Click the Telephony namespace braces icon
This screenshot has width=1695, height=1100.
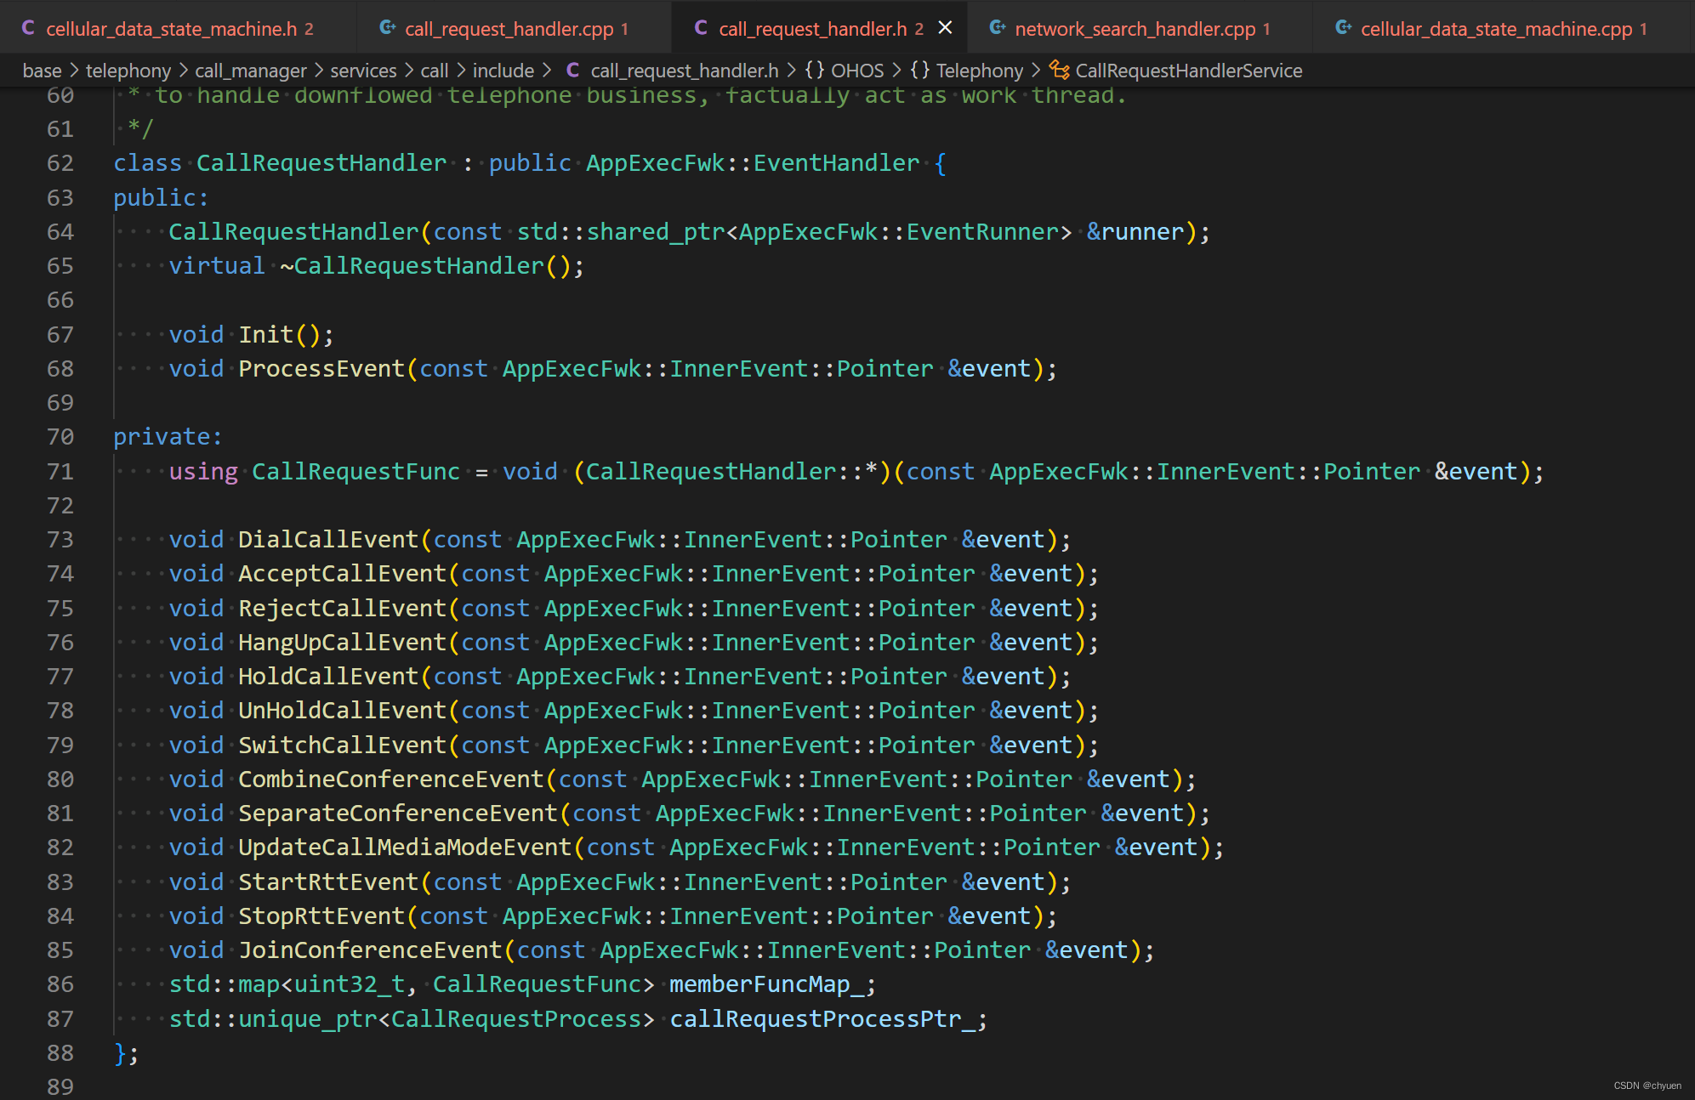tap(919, 70)
